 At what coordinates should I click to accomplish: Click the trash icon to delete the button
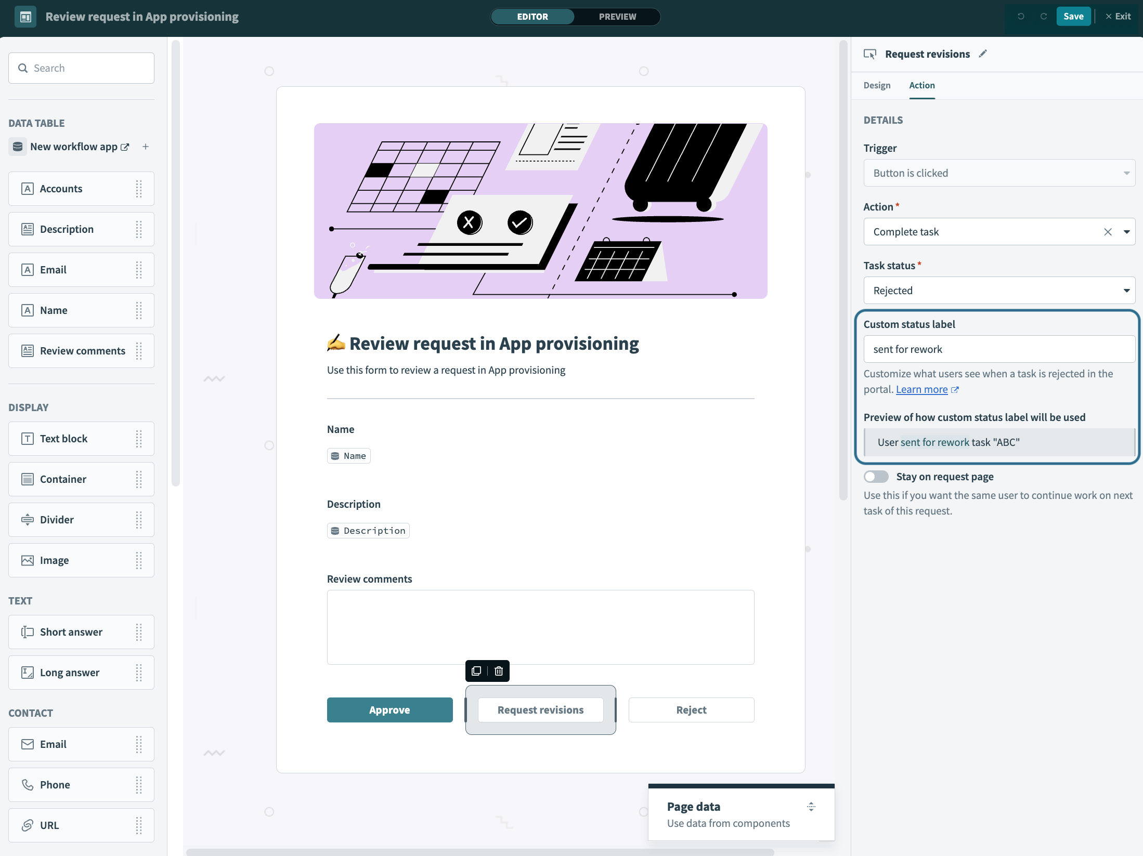[499, 671]
